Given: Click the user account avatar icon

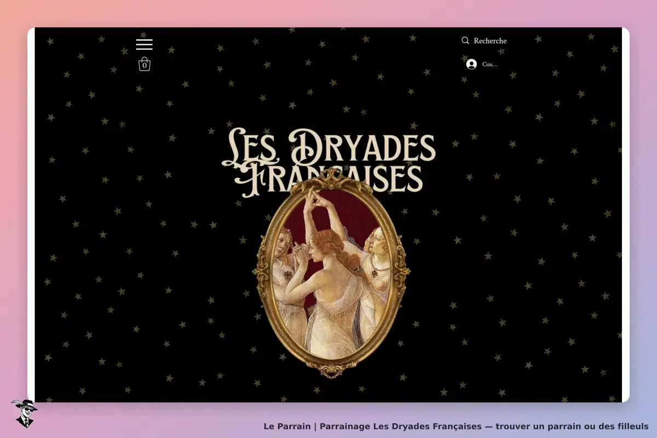Looking at the screenshot, I should 471,64.
